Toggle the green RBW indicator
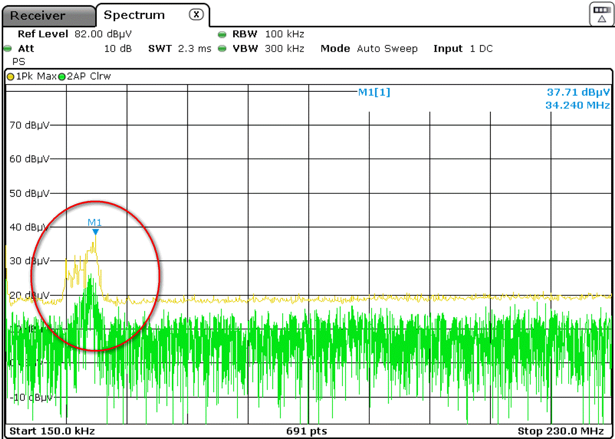Screen dimensions: 615x439 click(x=222, y=34)
